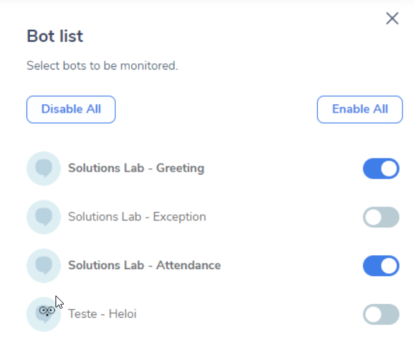The height and width of the screenshot is (347, 415).
Task: Turn off monitoring for Solutions Lab - Greeting
Action: click(x=381, y=168)
